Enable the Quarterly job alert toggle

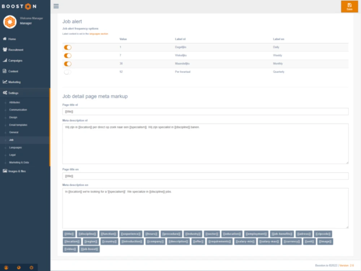point(68,72)
